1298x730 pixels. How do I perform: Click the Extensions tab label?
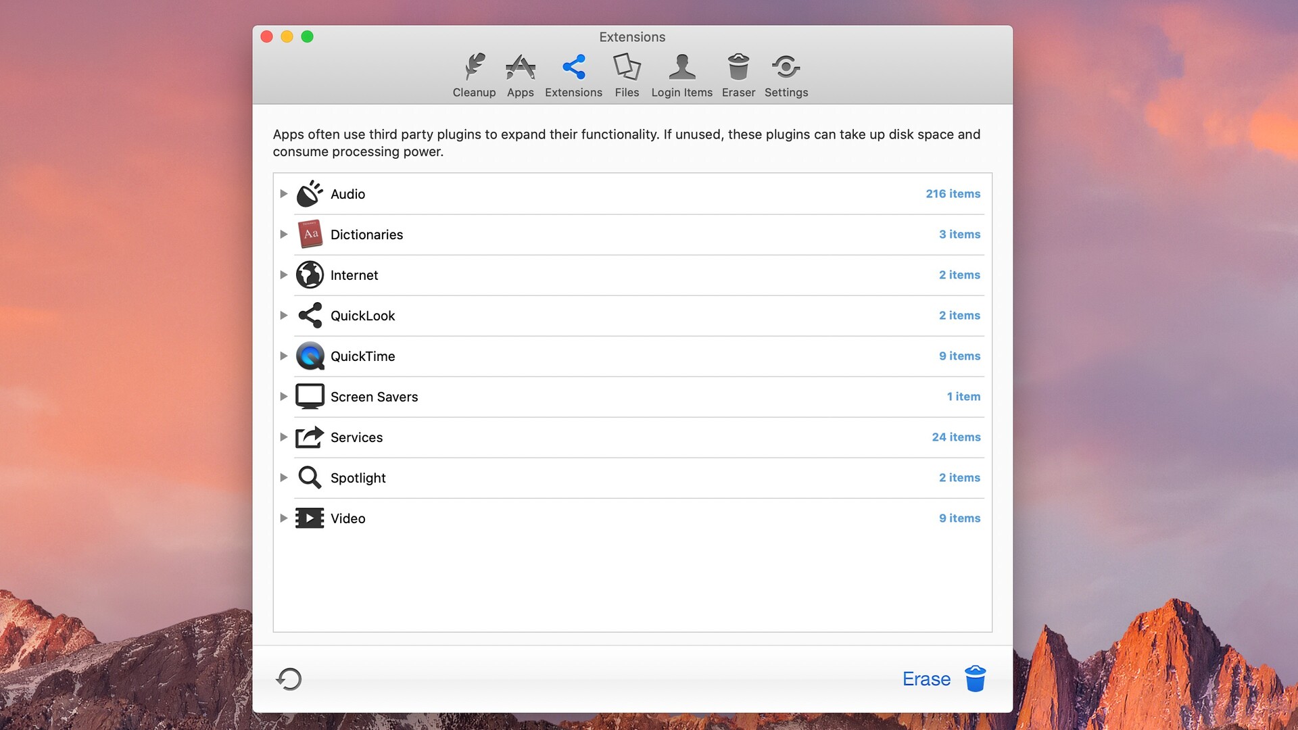[573, 92]
